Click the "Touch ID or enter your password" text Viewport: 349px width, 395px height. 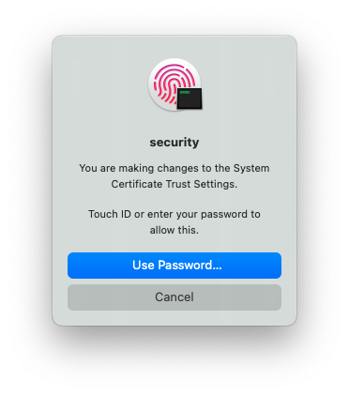point(170,214)
